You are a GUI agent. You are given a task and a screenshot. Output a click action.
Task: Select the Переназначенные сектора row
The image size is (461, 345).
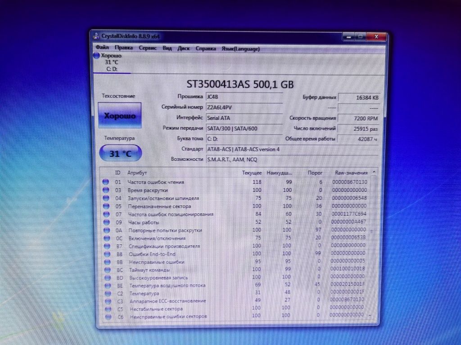click(235, 206)
